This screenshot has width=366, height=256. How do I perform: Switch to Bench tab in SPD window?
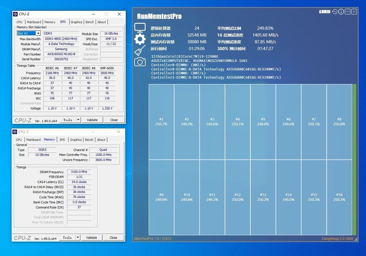tap(90, 22)
